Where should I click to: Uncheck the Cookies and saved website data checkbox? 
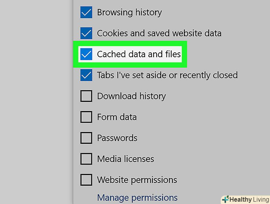point(86,33)
